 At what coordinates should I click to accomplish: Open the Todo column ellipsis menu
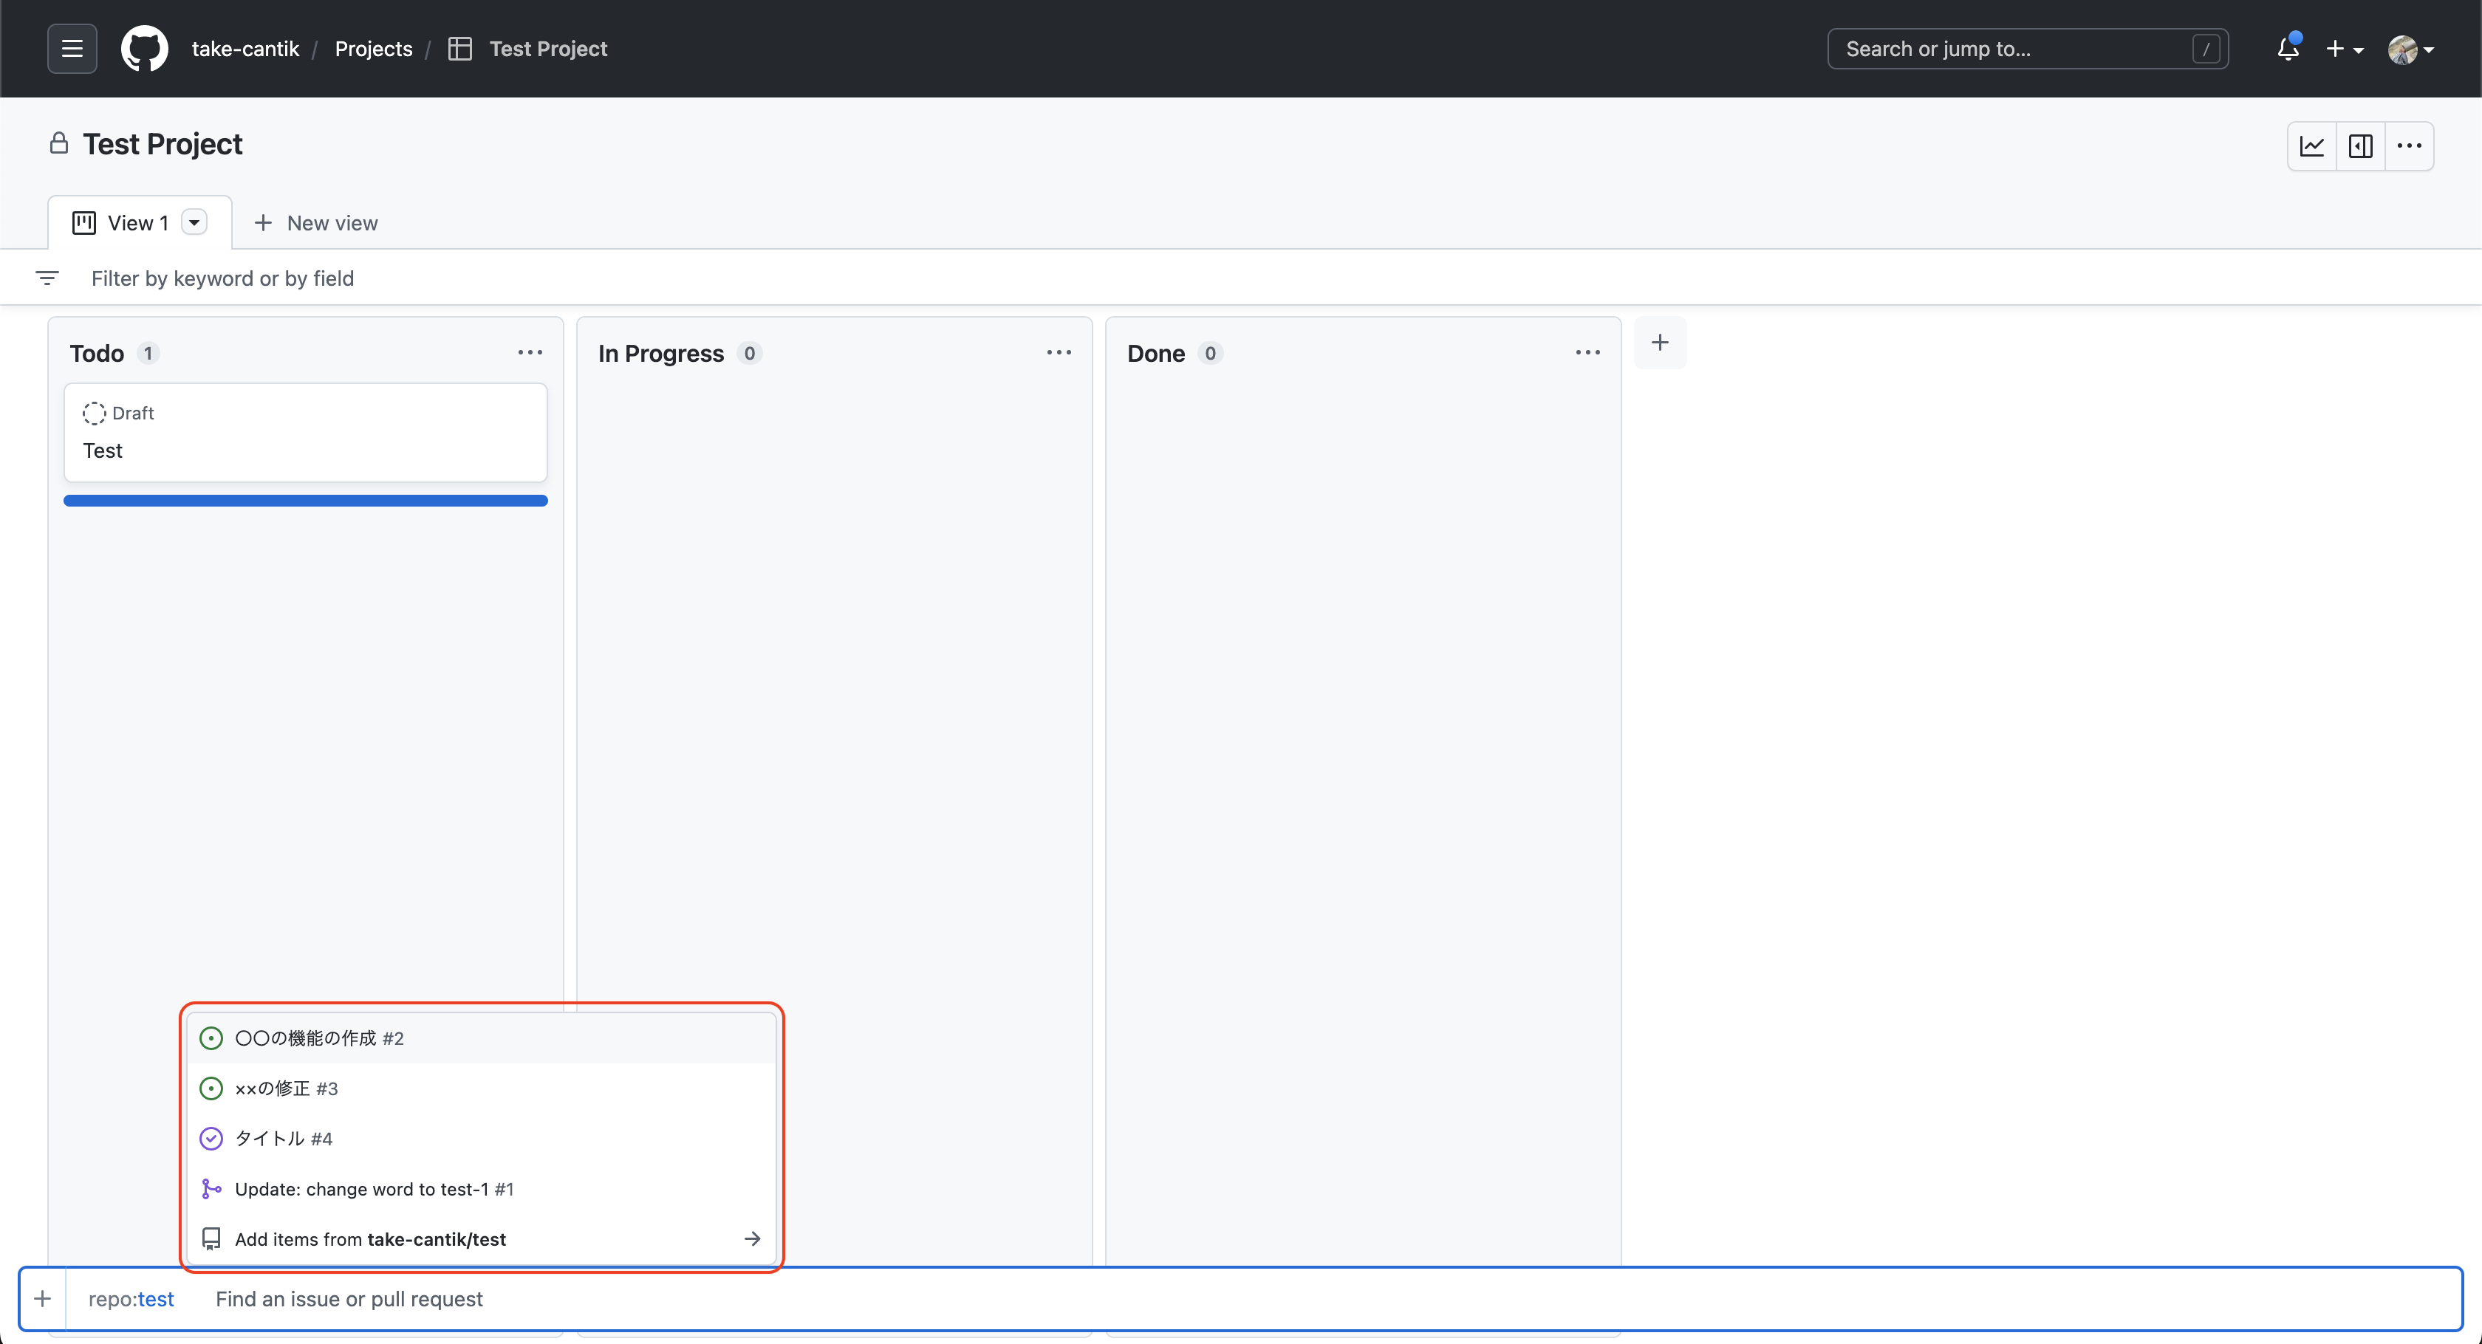tap(530, 352)
